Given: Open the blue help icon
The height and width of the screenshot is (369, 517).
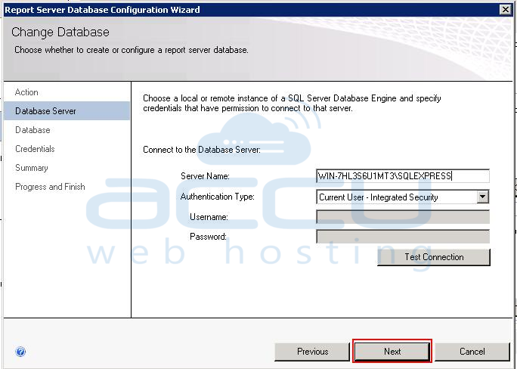Looking at the screenshot, I should 20,352.
